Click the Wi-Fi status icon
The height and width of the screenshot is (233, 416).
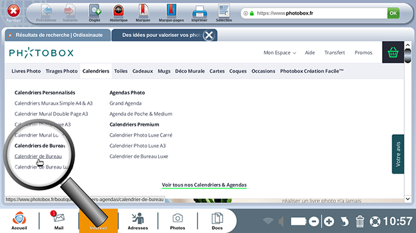(x=268, y=221)
